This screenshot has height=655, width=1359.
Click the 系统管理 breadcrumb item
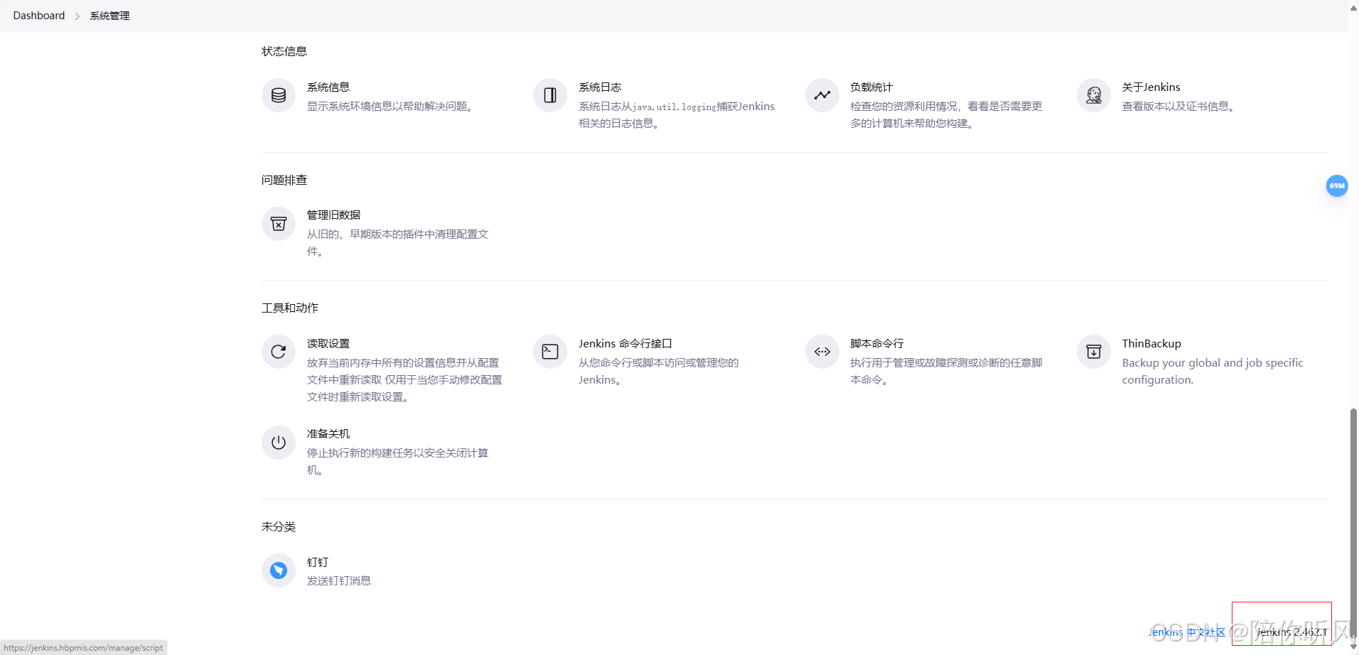109,15
